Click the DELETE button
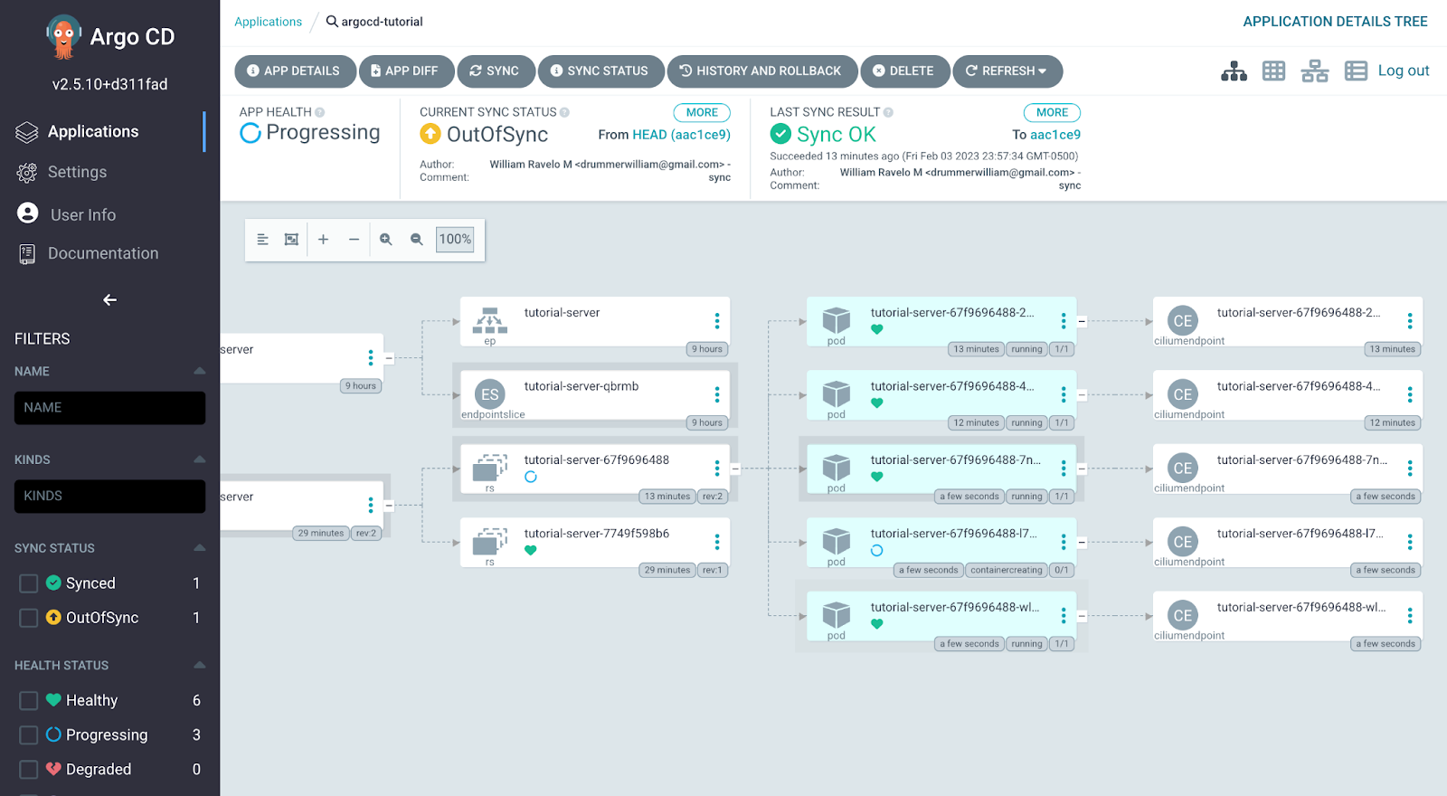1447x796 pixels. (x=904, y=71)
